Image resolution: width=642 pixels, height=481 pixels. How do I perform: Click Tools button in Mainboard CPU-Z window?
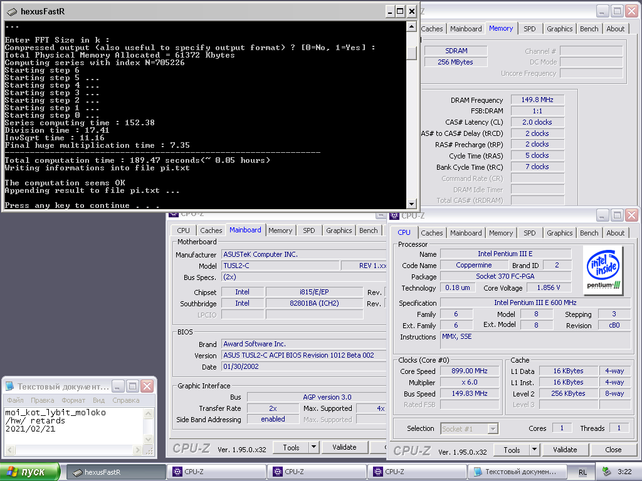291,447
